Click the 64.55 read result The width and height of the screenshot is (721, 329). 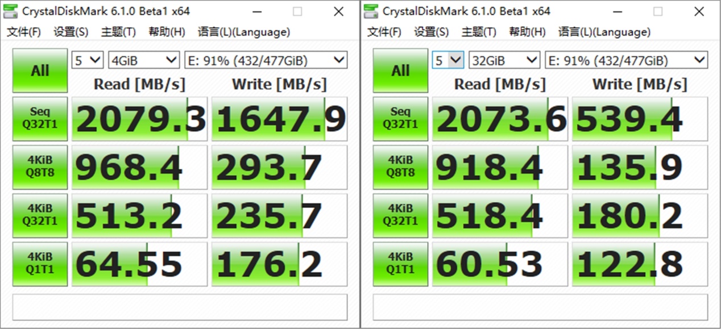pyautogui.click(x=139, y=264)
